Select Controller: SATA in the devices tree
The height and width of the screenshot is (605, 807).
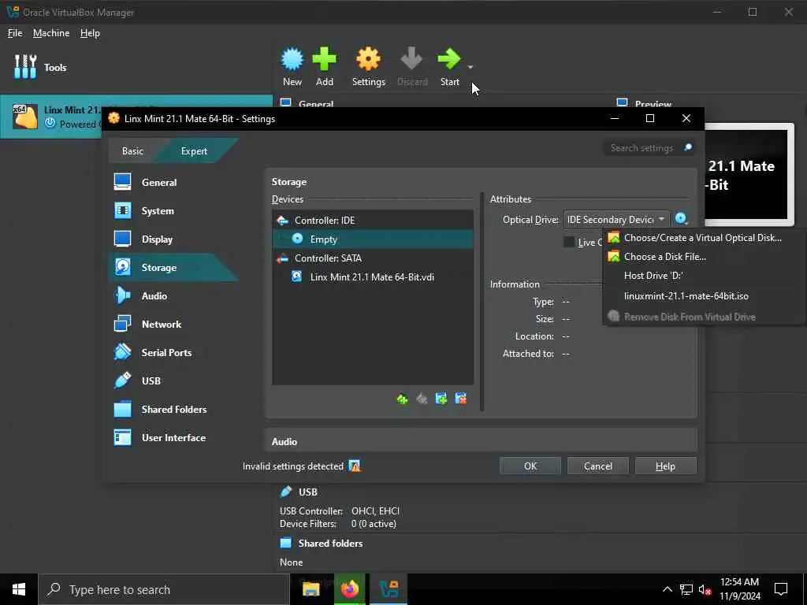pyautogui.click(x=373, y=258)
